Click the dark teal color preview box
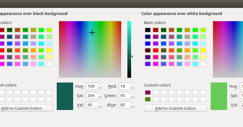243x127 pixels. tap(65, 96)
